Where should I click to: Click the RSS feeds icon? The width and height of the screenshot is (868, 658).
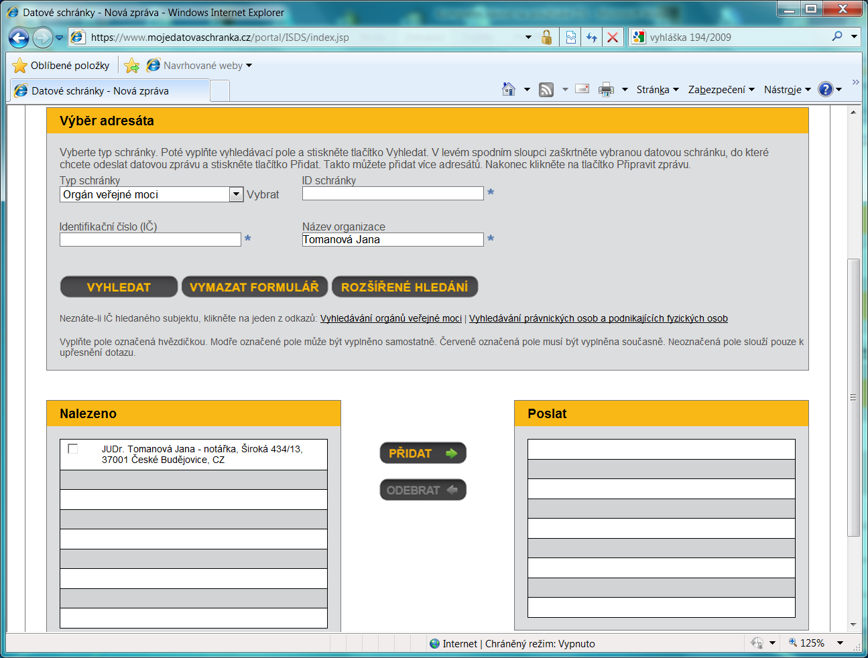546,89
